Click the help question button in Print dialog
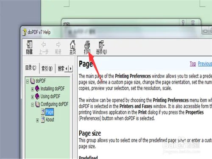Screen dimensions: 212x159 (x=183, y=22)
